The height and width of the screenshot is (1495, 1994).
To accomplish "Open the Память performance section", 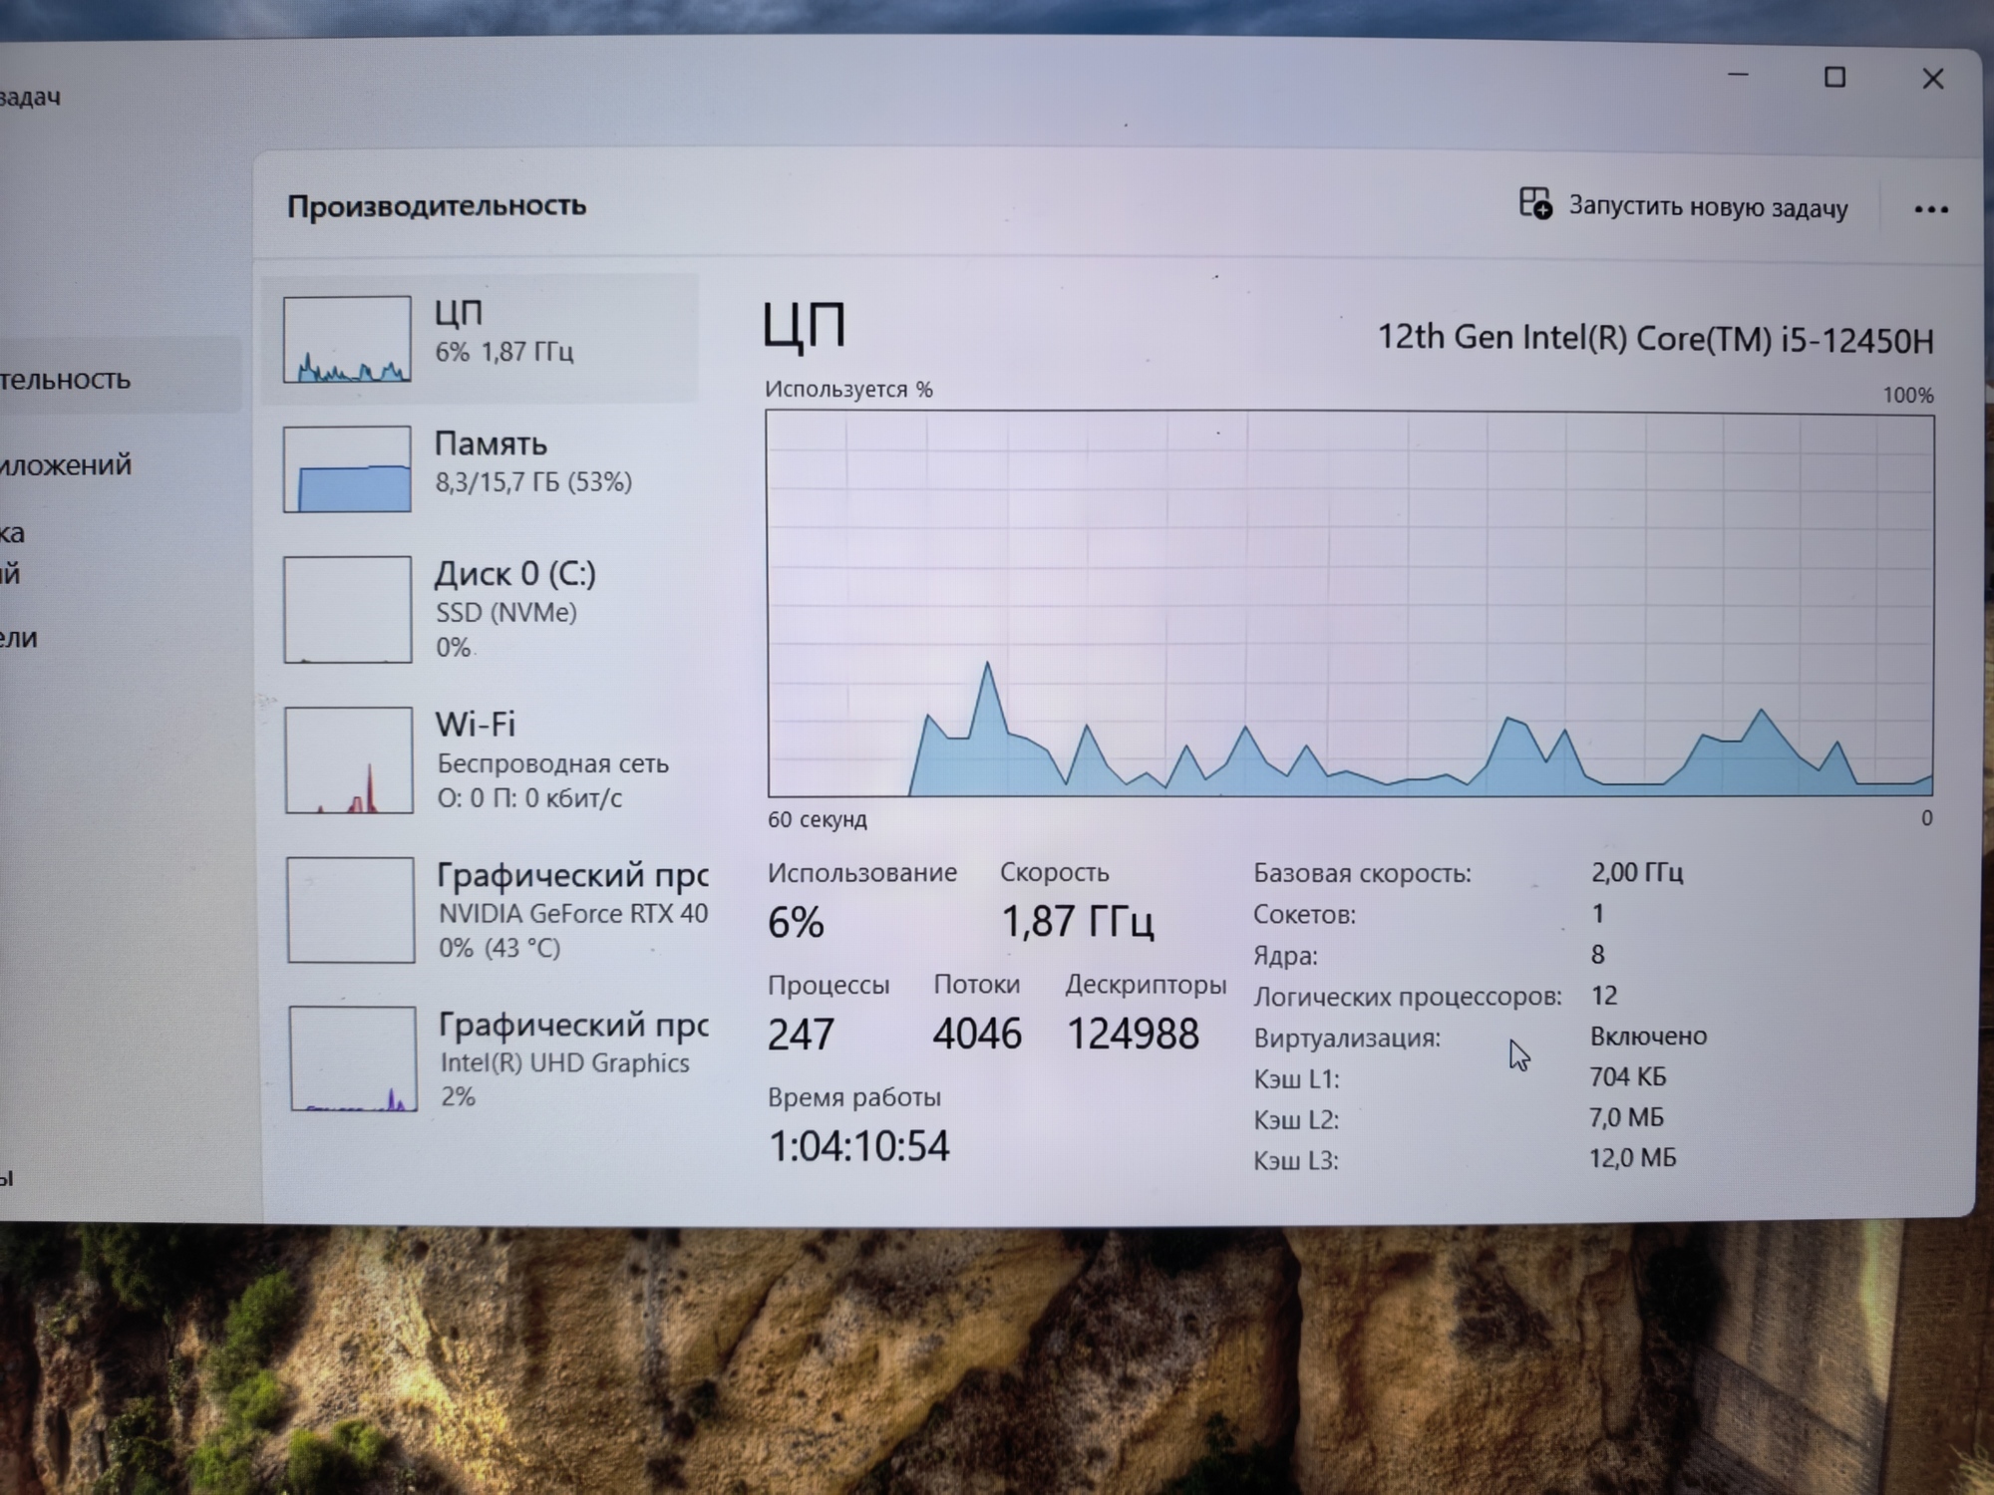I will pos(481,468).
